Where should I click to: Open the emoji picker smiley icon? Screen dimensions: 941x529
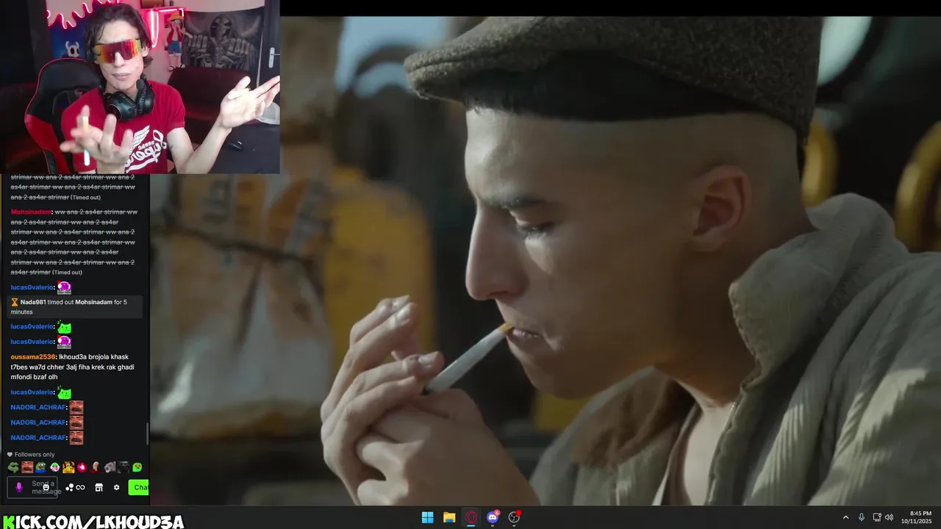tap(46, 487)
